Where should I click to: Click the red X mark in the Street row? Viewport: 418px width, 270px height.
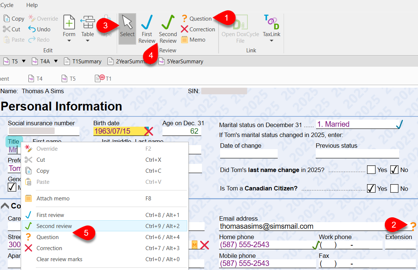pos(205,245)
